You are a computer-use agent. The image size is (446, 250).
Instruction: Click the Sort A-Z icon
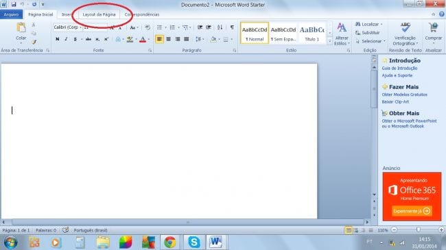pyautogui.click(x=220, y=27)
